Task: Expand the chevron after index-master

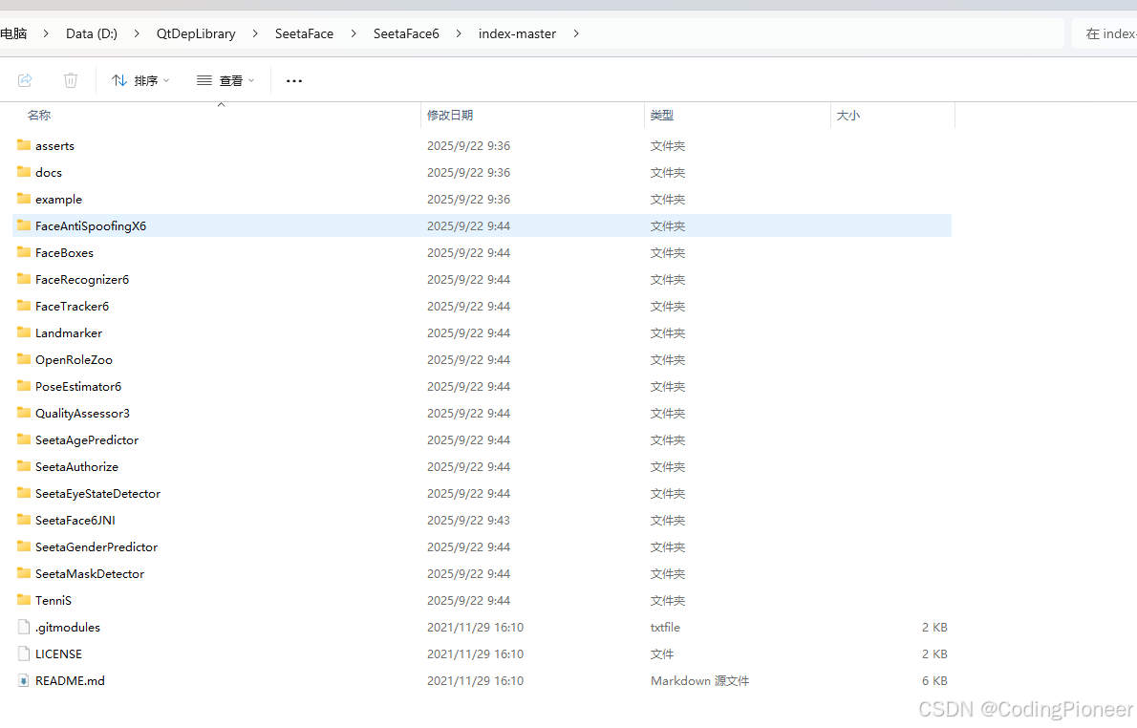Action: coord(576,33)
